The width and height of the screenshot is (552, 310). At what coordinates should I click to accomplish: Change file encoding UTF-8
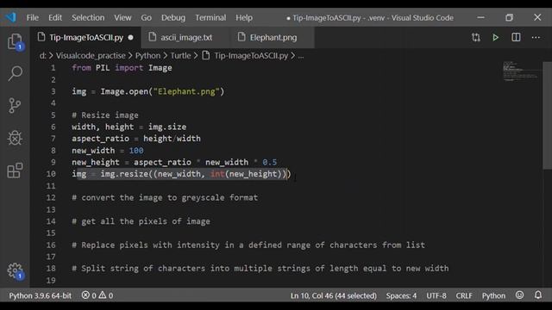[x=436, y=295]
